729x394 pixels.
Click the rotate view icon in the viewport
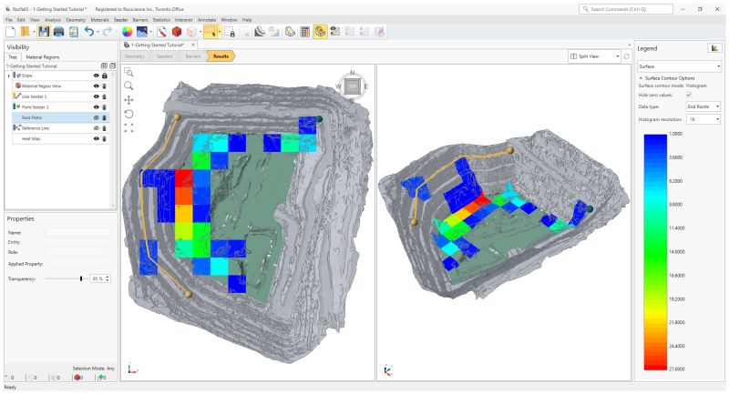click(x=128, y=114)
